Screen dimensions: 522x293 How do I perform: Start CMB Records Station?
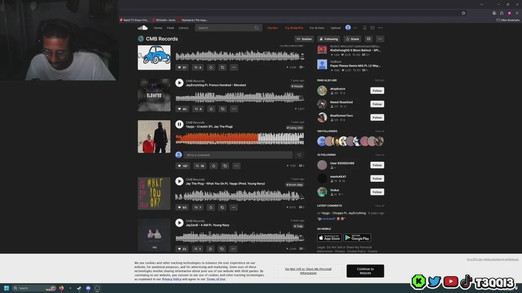[x=304, y=39]
